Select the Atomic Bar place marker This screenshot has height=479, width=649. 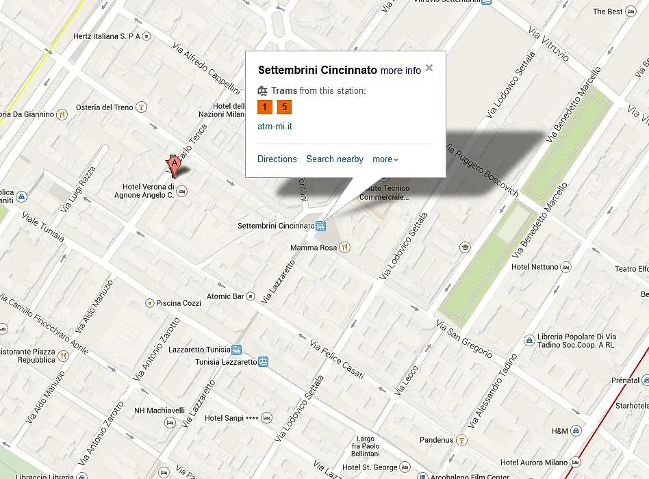(250, 296)
